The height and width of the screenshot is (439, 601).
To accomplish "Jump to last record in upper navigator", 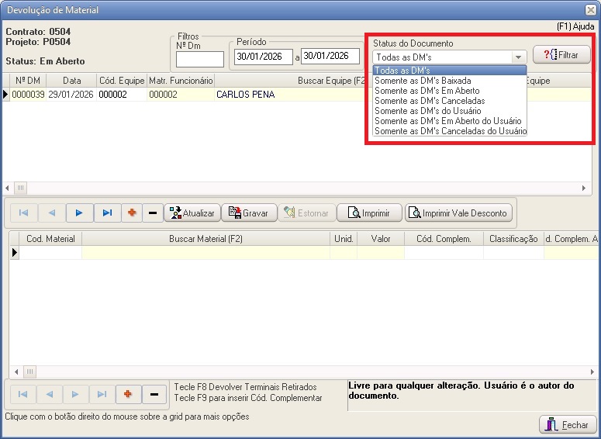I will pyautogui.click(x=107, y=213).
